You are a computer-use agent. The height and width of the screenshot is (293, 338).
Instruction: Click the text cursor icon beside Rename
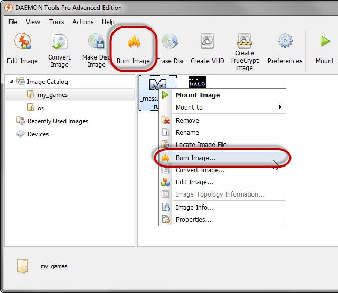(165, 132)
